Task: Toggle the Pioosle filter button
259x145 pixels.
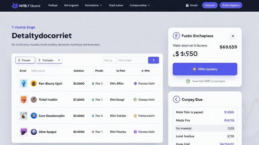Action: click(25, 60)
